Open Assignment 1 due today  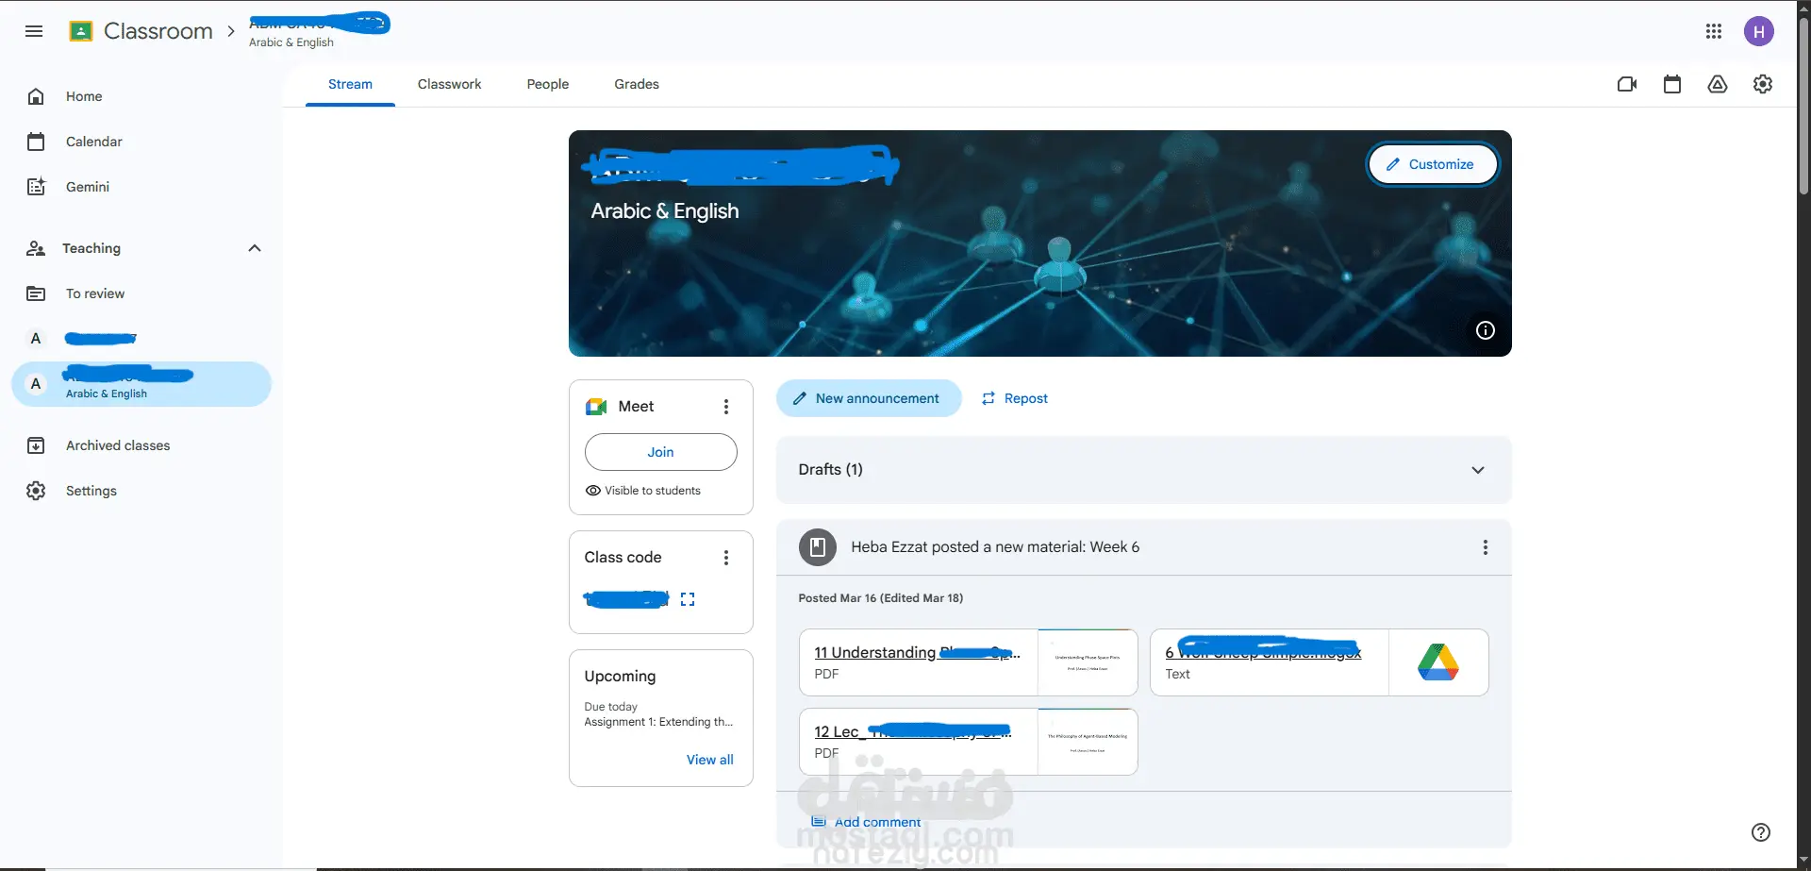[x=658, y=722]
